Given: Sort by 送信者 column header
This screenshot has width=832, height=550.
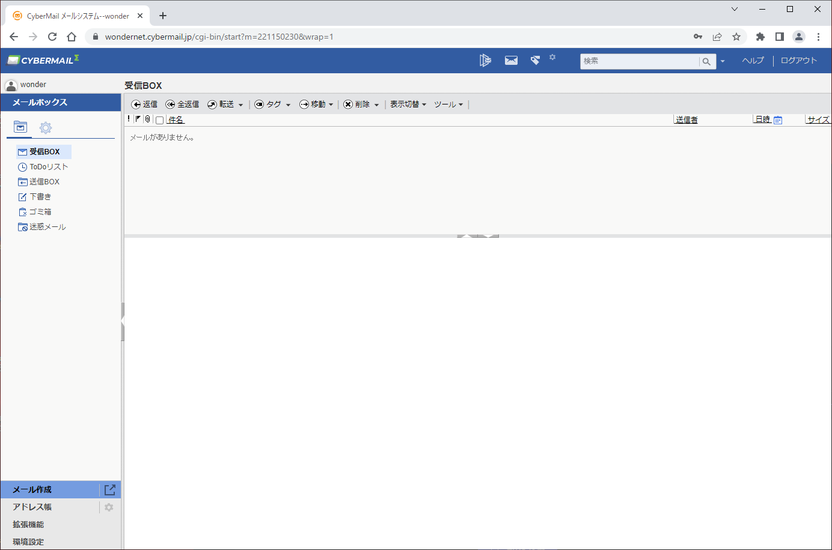Looking at the screenshot, I should (687, 120).
